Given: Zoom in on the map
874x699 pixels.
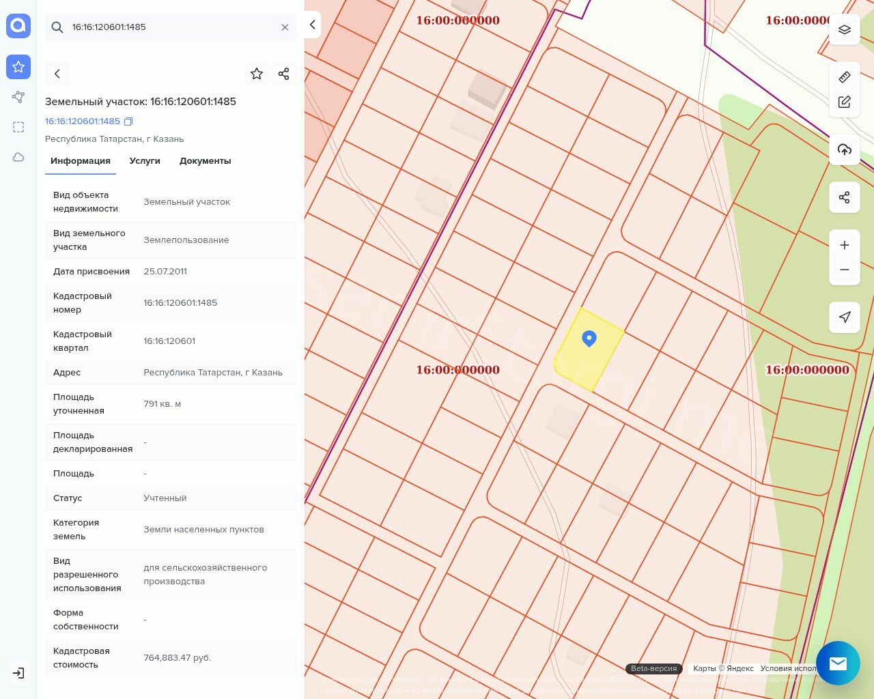Looking at the screenshot, I should pos(844,245).
